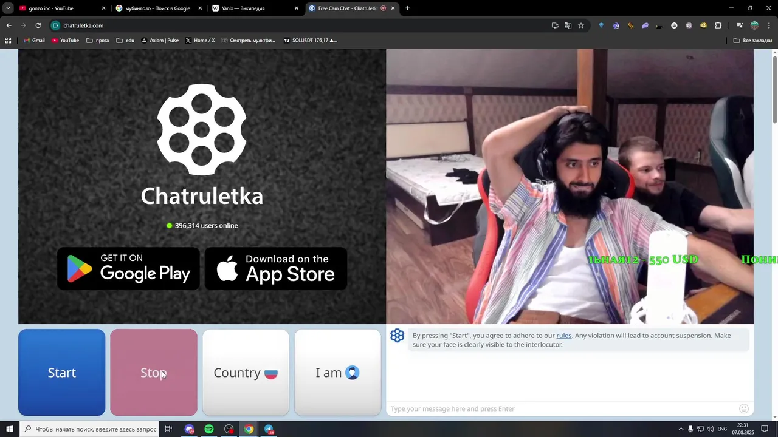Open the notification center icon
The width and height of the screenshot is (778, 437).
[765, 429]
